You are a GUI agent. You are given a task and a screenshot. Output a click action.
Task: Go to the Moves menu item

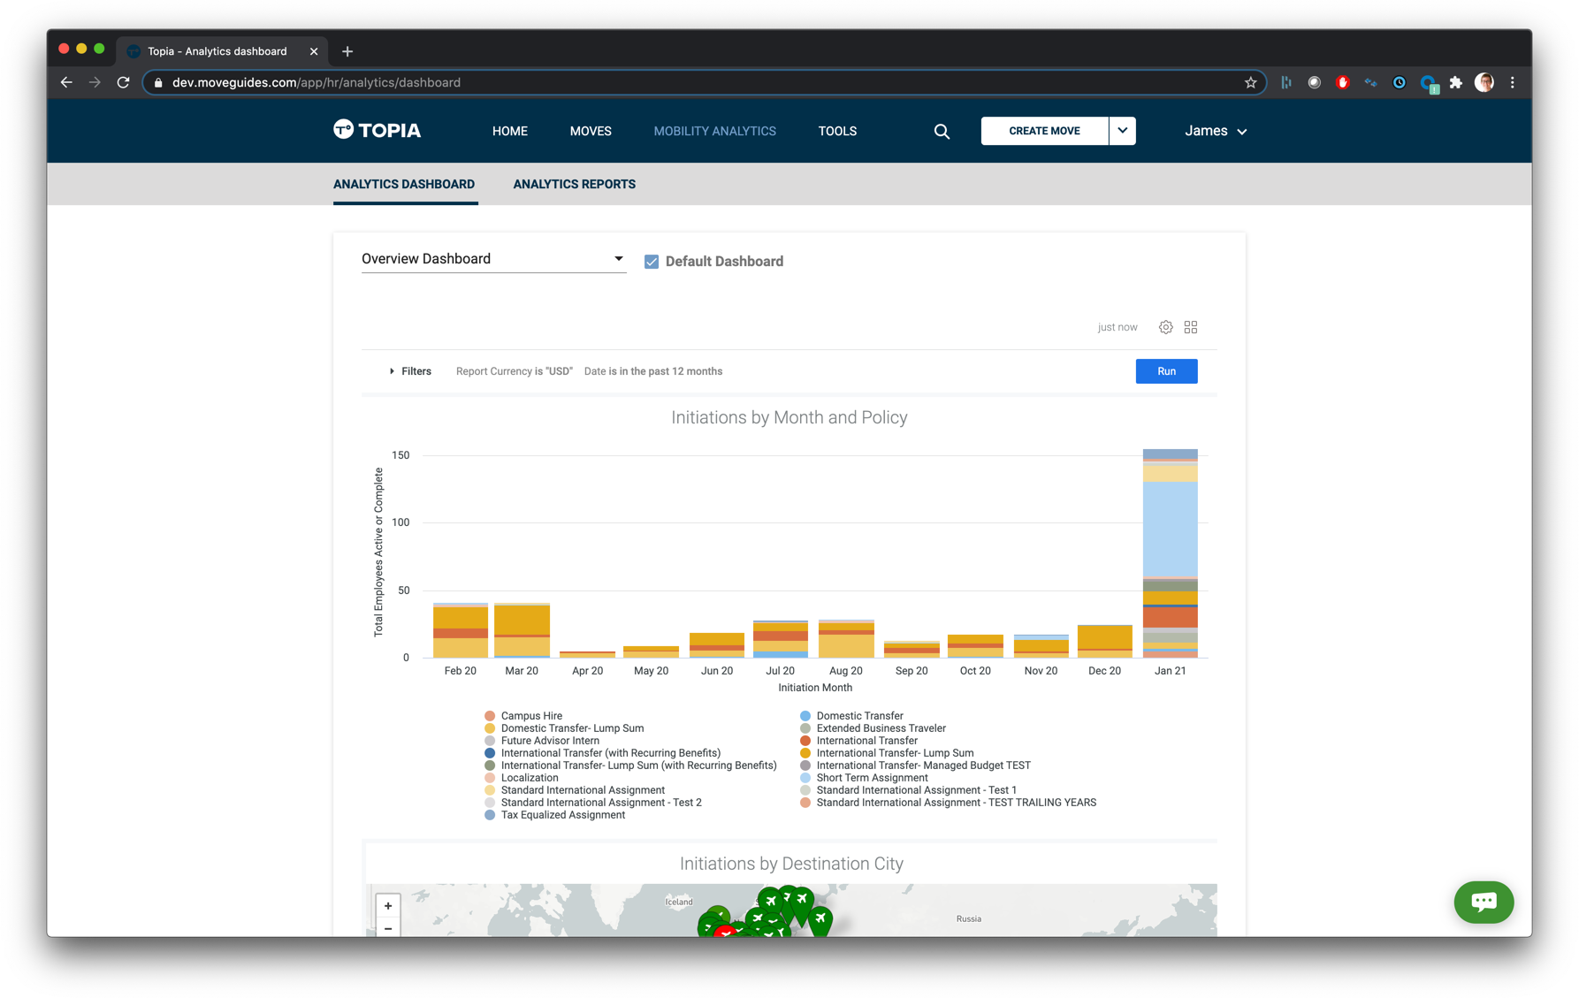click(591, 131)
